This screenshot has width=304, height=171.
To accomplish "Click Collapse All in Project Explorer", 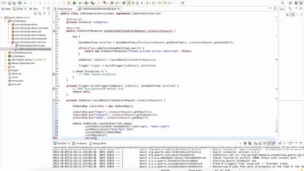I will [36, 14].
